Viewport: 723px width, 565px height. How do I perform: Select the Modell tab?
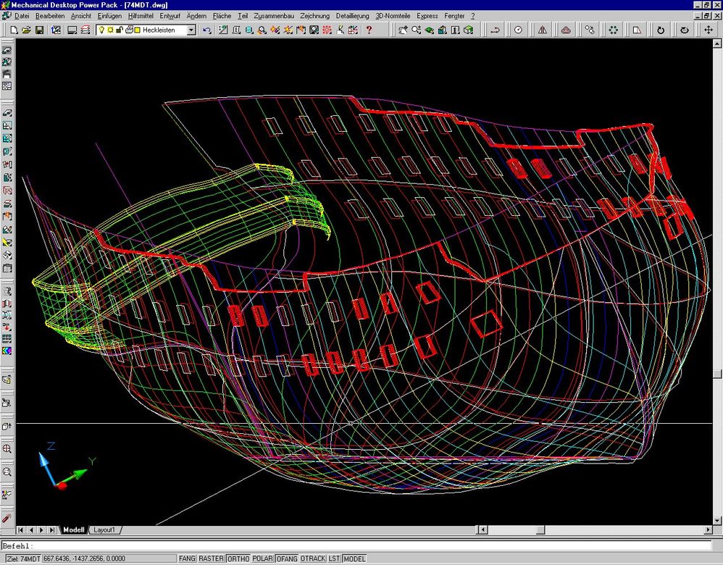[74, 530]
